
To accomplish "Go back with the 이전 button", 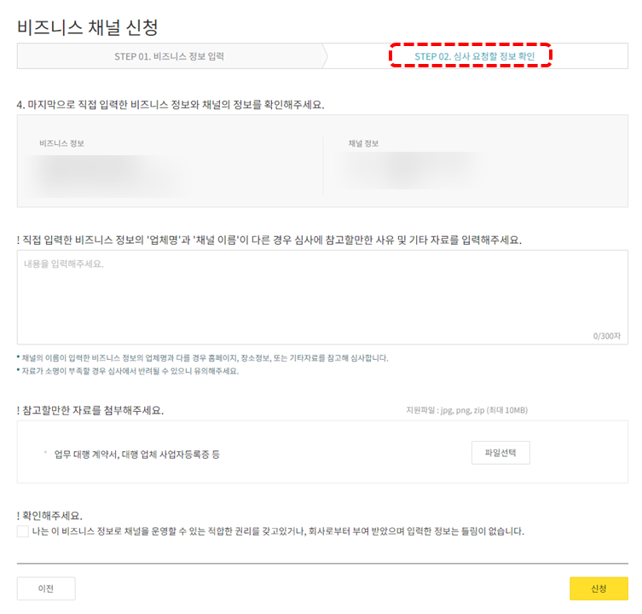I will click(46, 588).
